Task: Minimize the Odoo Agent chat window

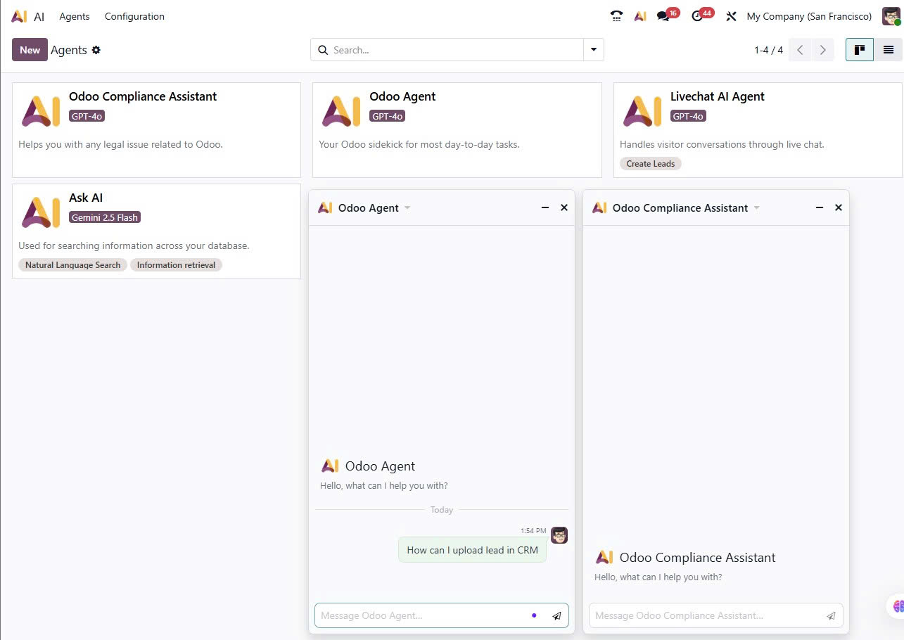Action: [545, 207]
